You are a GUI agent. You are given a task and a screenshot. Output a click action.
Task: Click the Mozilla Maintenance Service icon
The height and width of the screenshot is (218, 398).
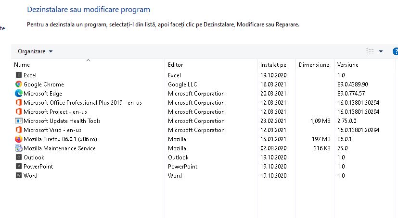pos(19,148)
